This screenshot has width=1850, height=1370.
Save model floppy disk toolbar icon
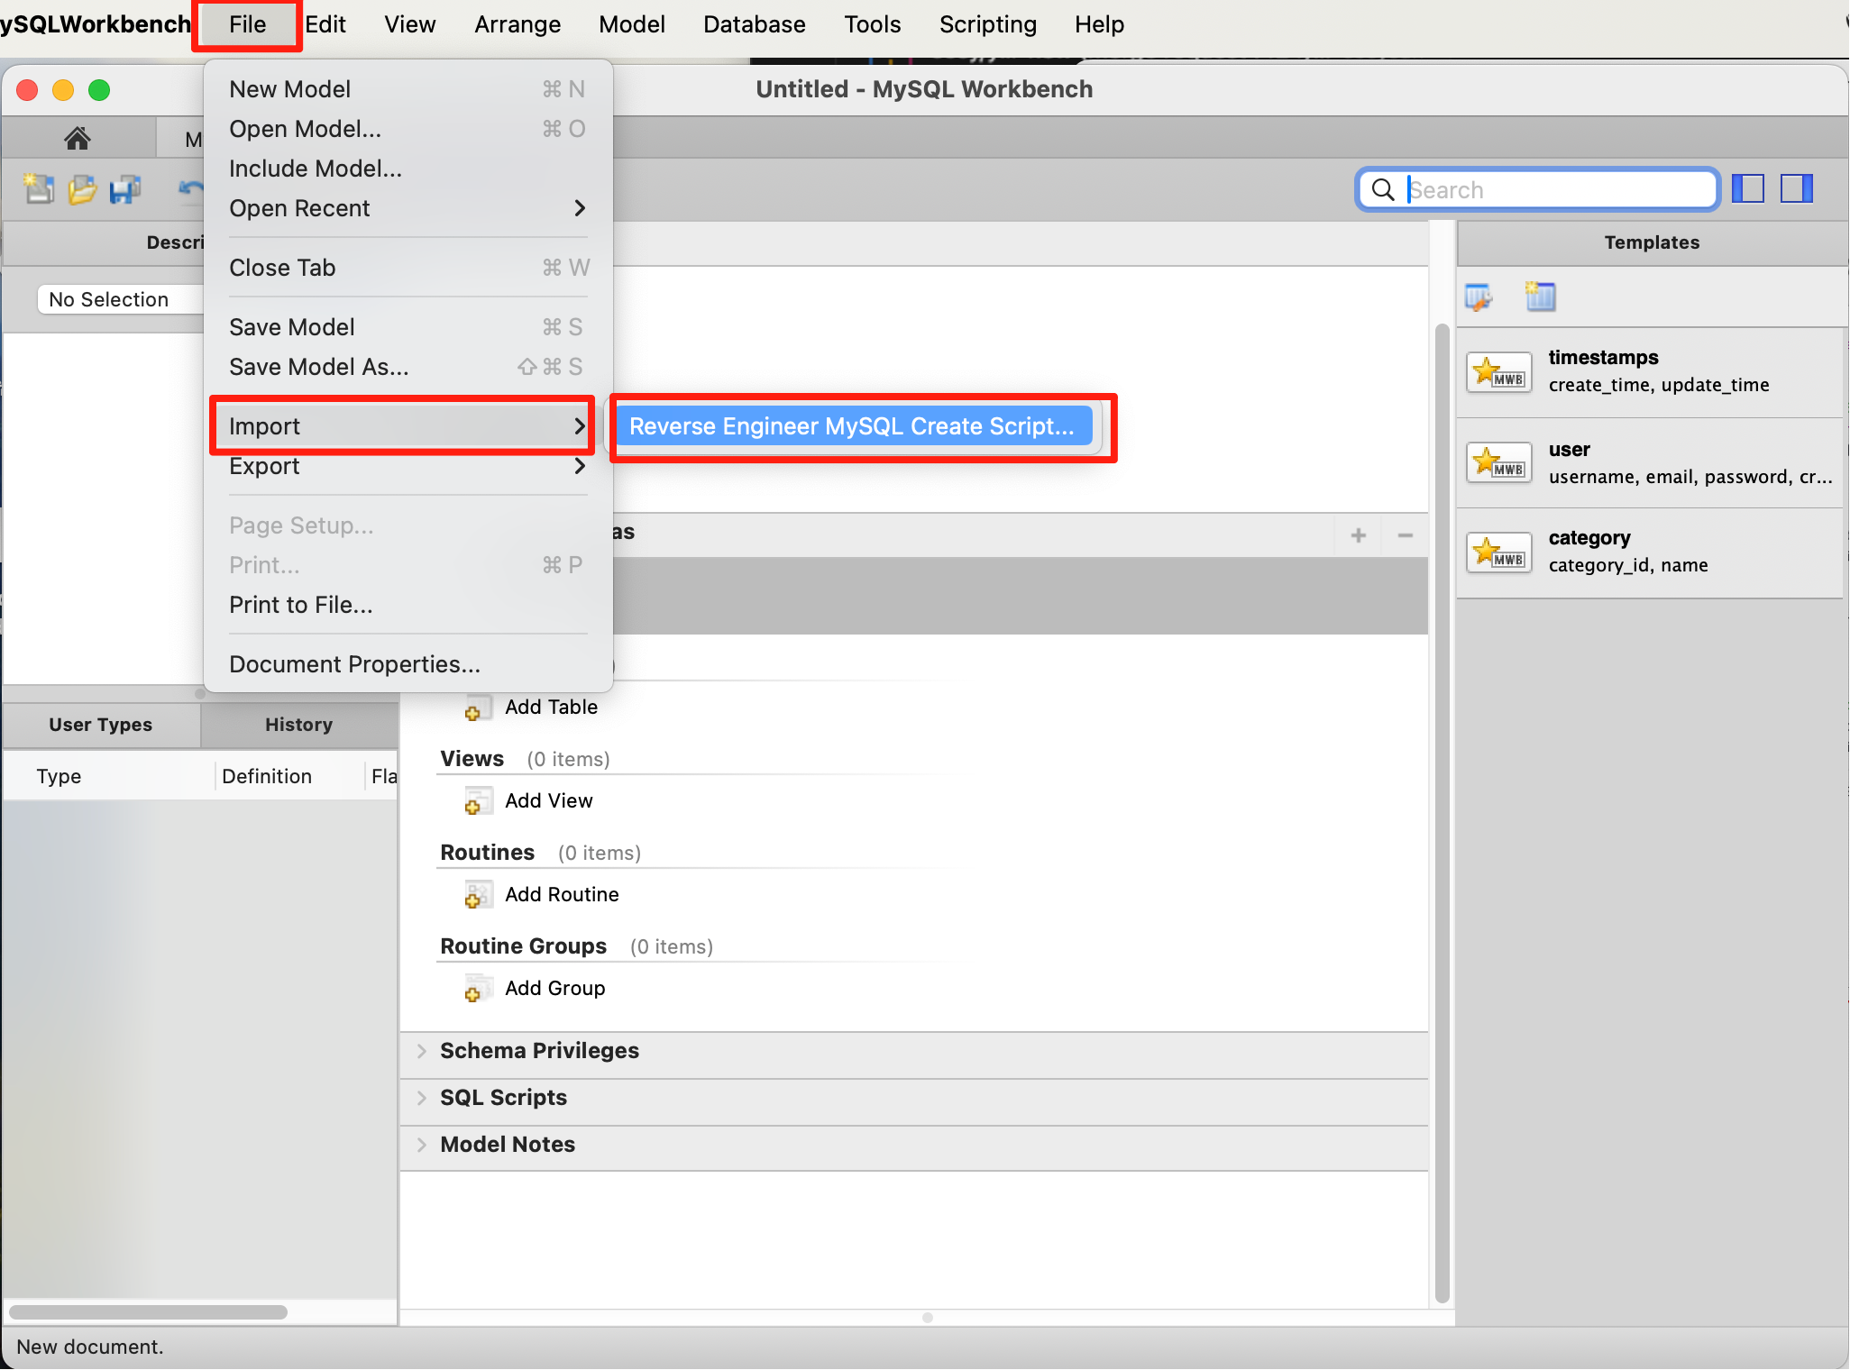point(125,188)
